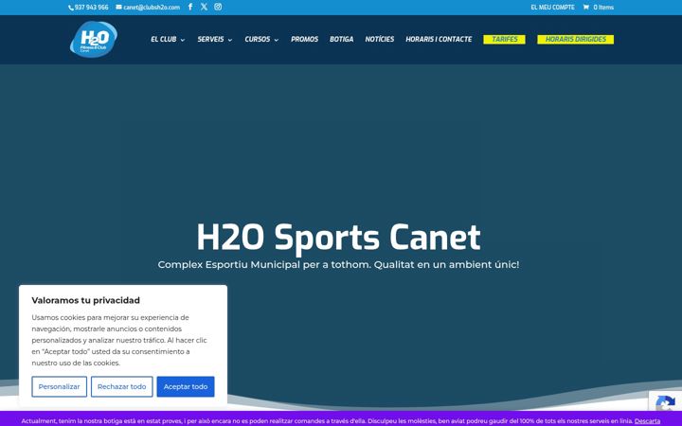Click Rechazar todo cookies button
The height and width of the screenshot is (426, 682).
click(x=122, y=386)
